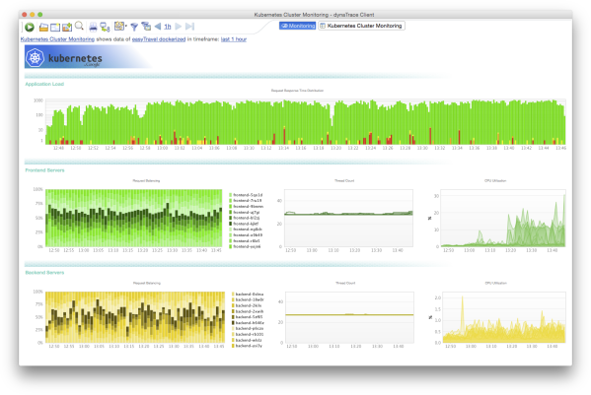Click the Request Response Time Distribution chart
This screenshot has width=591, height=395.
pos(305,121)
